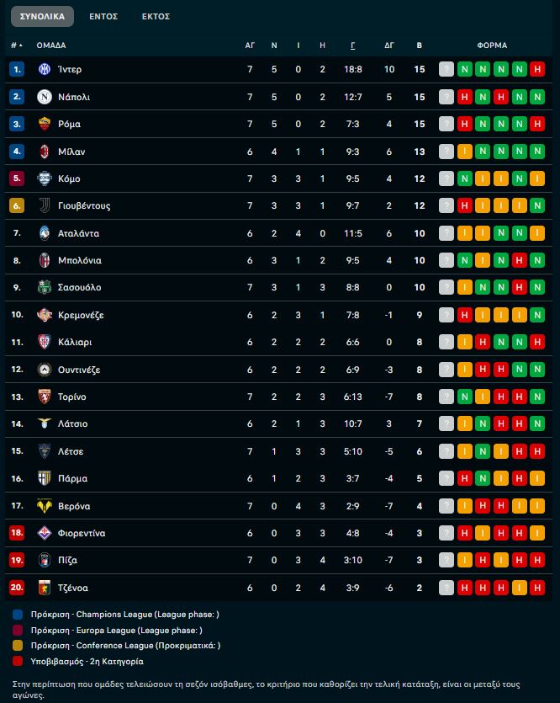
Task: Click the blue Champions League legend swatch
Action: pyautogui.click(x=18, y=615)
